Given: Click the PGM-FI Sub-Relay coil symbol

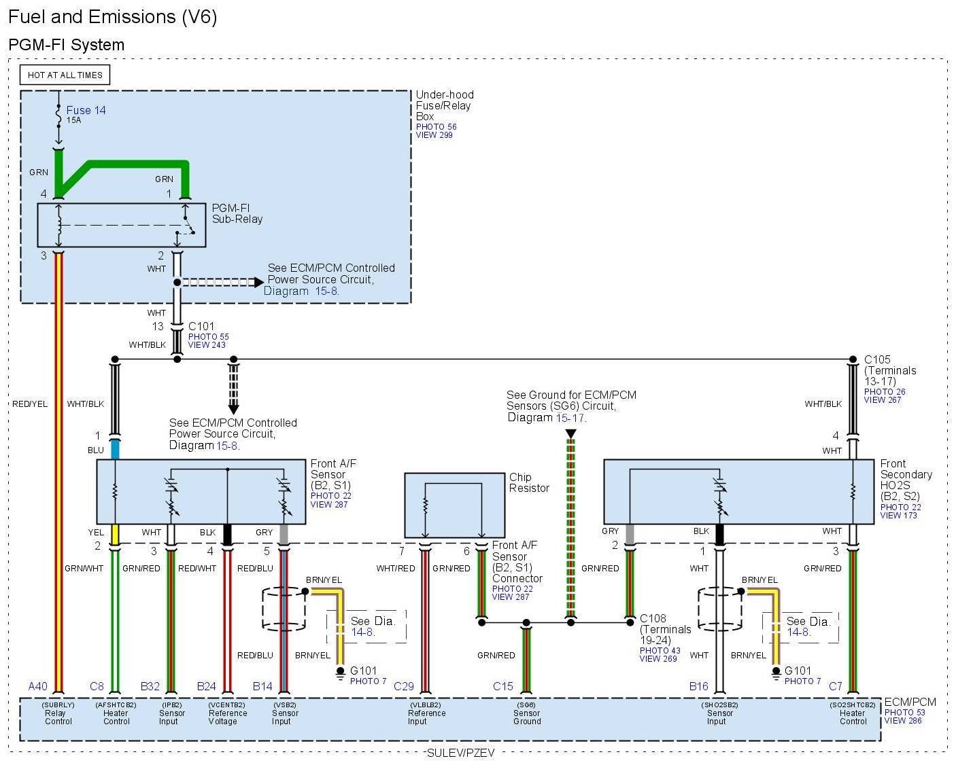Looking at the screenshot, I should pyautogui.click(x=59, y=225).
